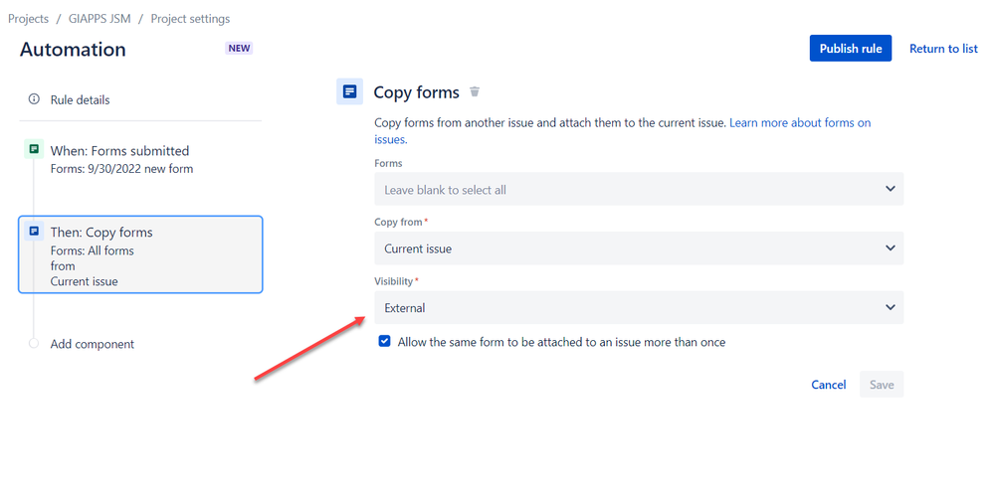Image resolution: width=994 pixels, height=495 pixels.
Task: Click the Forms field label
Action: click(388, 163)
